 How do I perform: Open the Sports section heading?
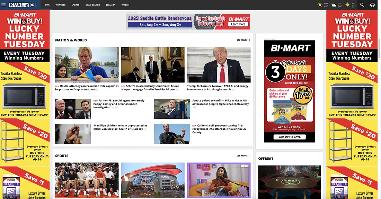[62, 156]
